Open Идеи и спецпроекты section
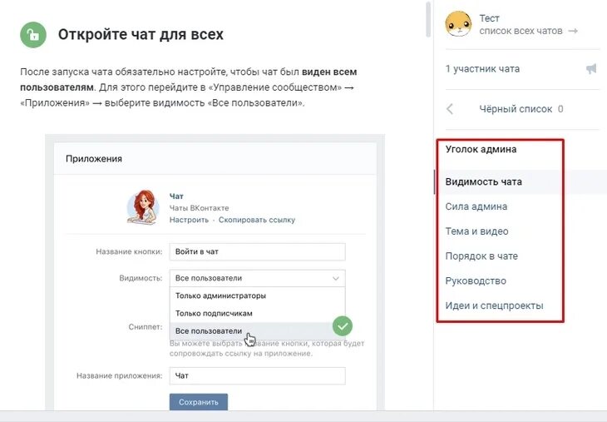The width and height of the screenshot is (607, 422). [x=495, y=305]
